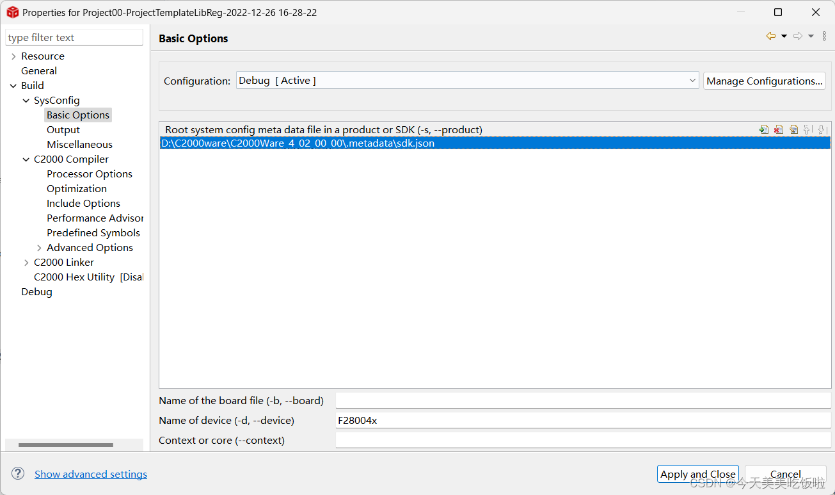Click the type filter text field

pos(74,38)
